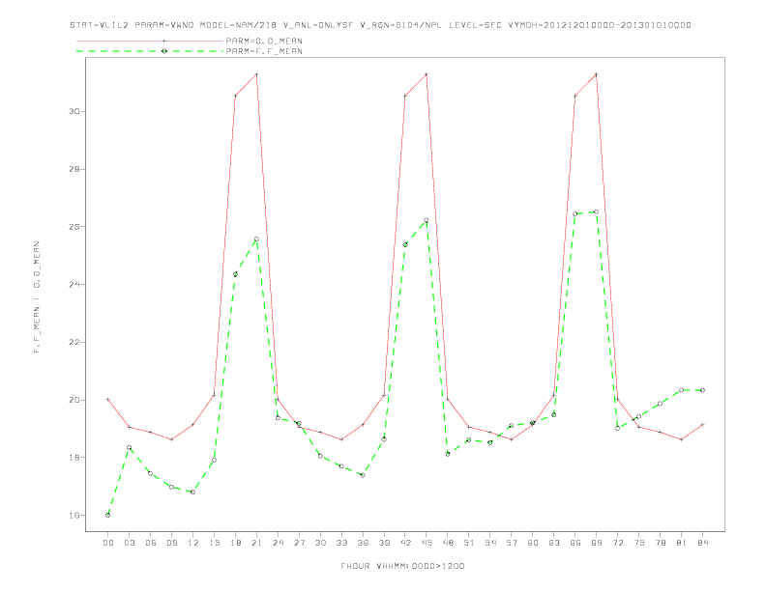Click x-axis tick label 60
Image resolution: width=766 pixels, height=591 pixels.
(x=533, y=543)
